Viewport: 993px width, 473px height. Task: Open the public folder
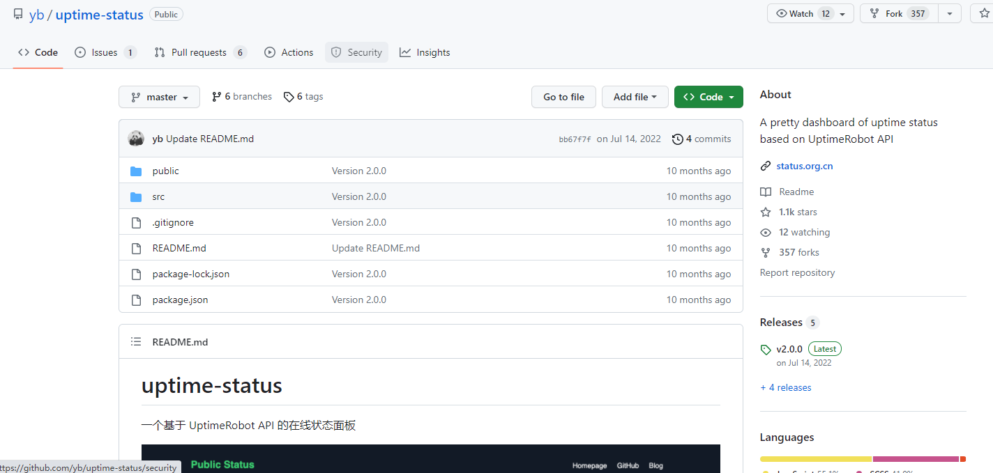point(166,171)
